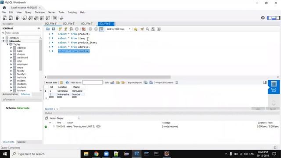Create a new SQL tab from main toolbar
This screenshot has width=281, height=158.
5,18
